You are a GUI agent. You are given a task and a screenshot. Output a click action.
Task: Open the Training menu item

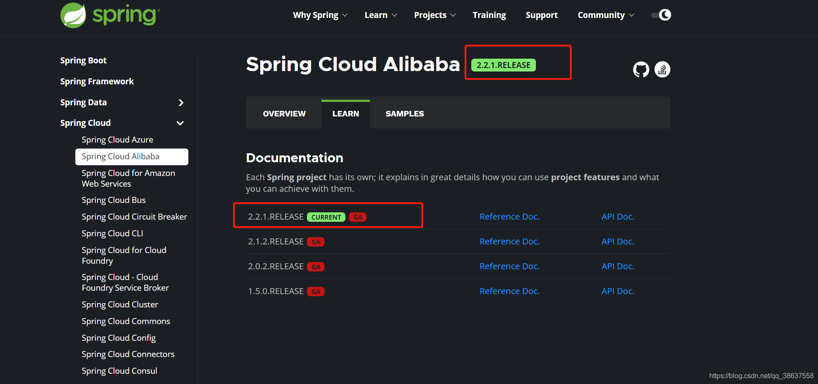[489, 15]
